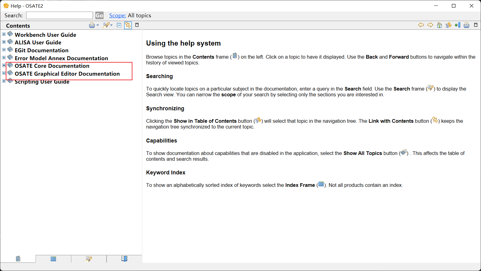Screen dimensions: 481x271
Task: Click the book icon beside OSATE Graphical Editor
Action: pos(10,73)
